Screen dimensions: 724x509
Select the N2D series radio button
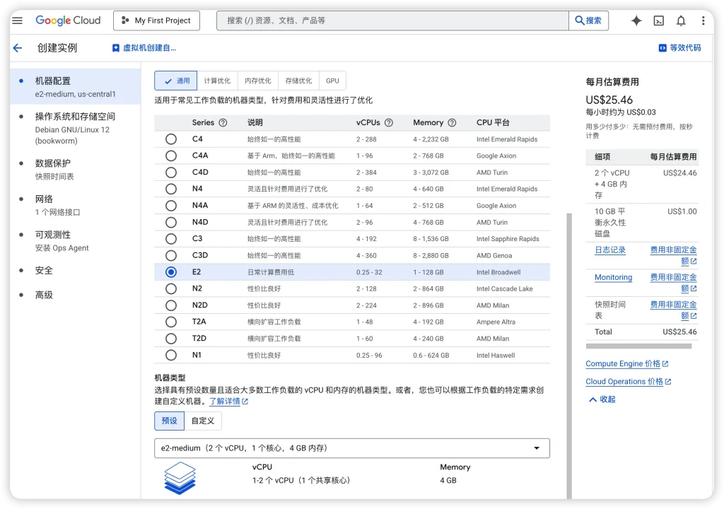click(171, 305)
